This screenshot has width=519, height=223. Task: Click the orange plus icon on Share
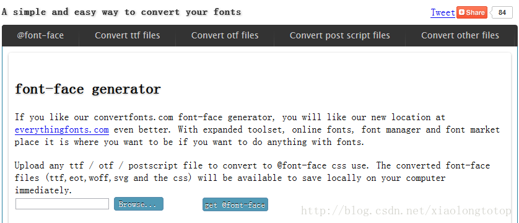pyautogui.click(x=462, y=12)
